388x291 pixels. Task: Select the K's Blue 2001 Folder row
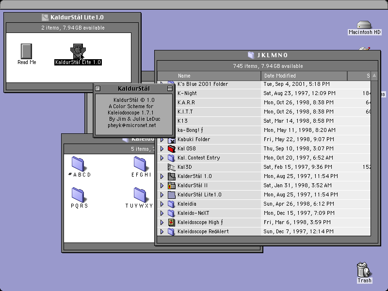coord(264,84)
